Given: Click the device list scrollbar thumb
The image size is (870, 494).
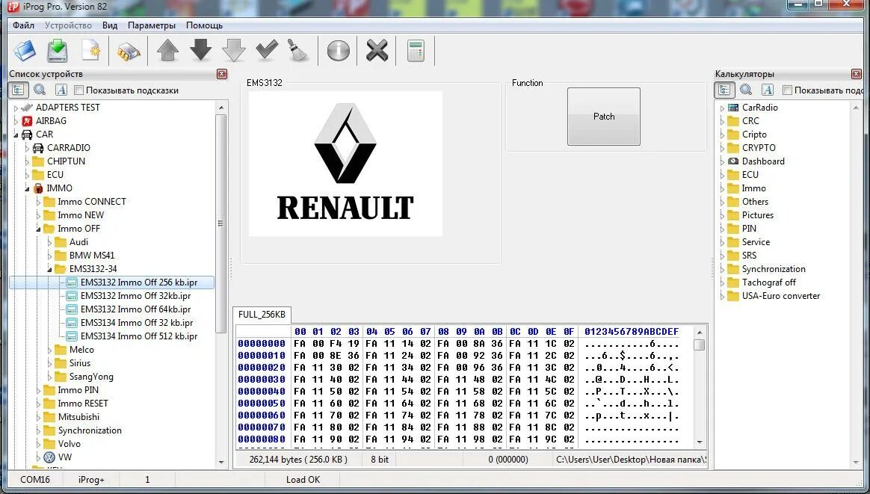Looking at the screenshot, I should click(x=220, y=223).
